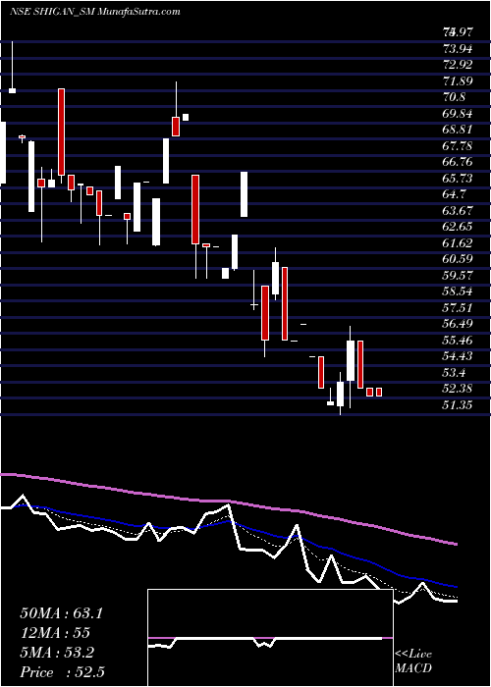This screenshot has height=687, width=491.
Task: Click the 72.92 price label
Action: 458,65
